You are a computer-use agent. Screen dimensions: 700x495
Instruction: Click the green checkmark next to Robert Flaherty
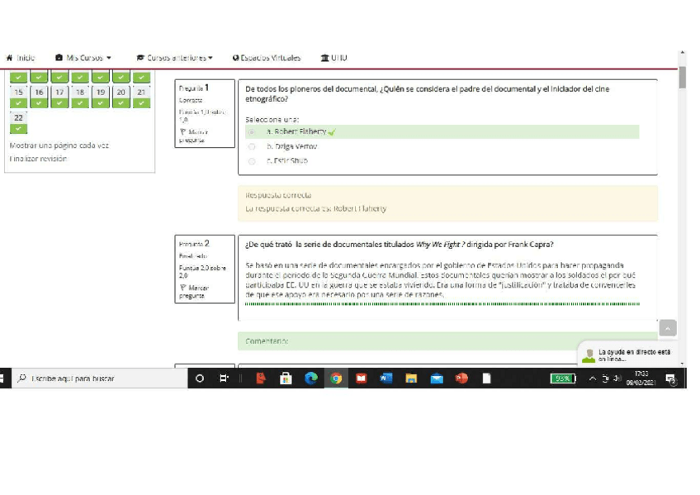(331, 131)
